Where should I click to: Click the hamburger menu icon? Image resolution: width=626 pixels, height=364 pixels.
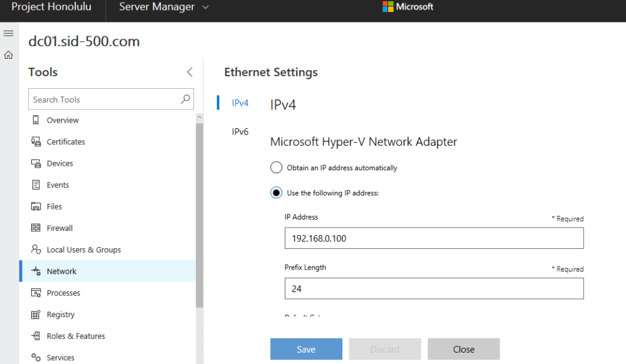(x=9, y=33)
